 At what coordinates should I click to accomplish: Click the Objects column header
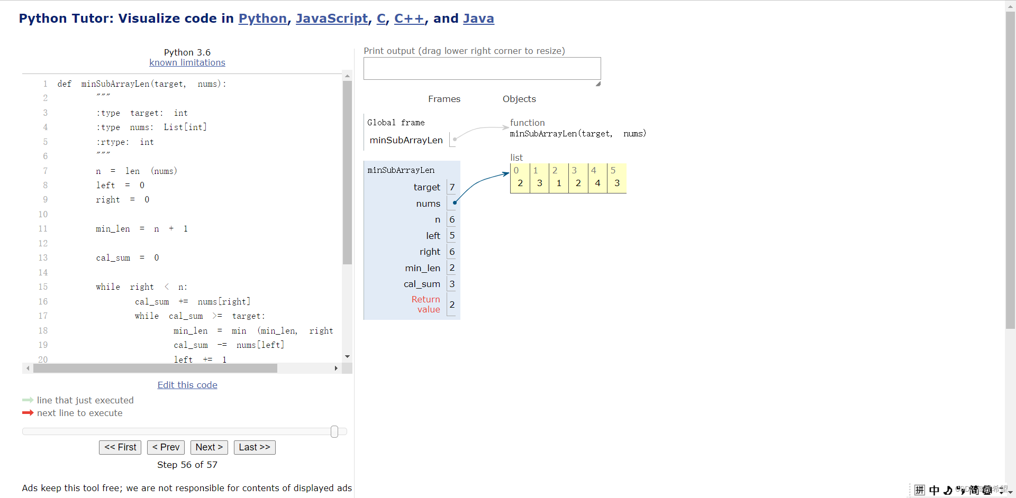point(519,99)
